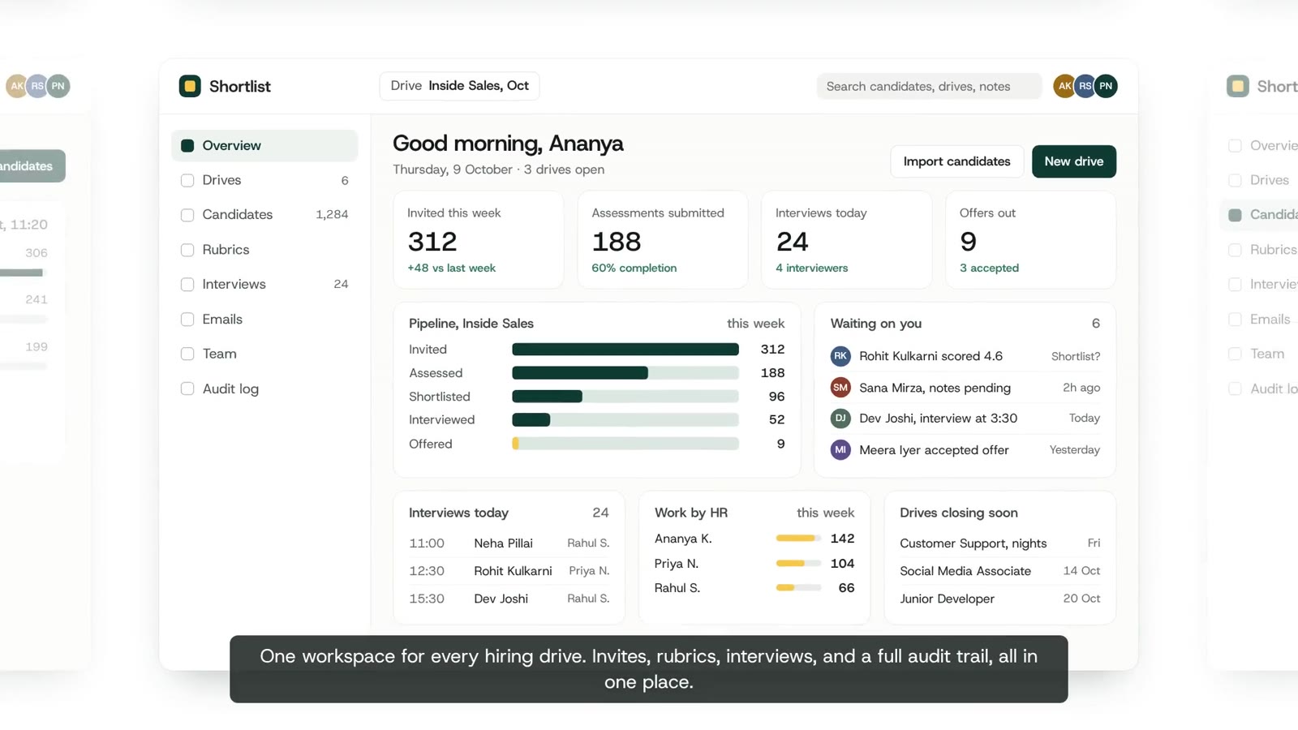Screen dimensions: 1298x730
Task: Click the Drives sidebar square icon
Action: coord(187,180)
